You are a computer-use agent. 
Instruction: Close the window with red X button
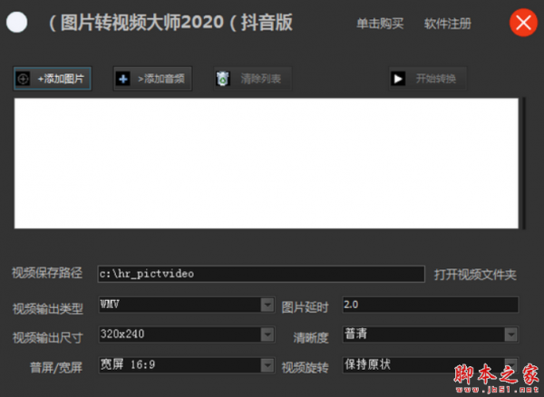(523, 23)
